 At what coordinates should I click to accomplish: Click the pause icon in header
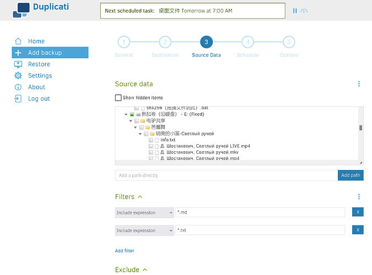click(295, 10)
